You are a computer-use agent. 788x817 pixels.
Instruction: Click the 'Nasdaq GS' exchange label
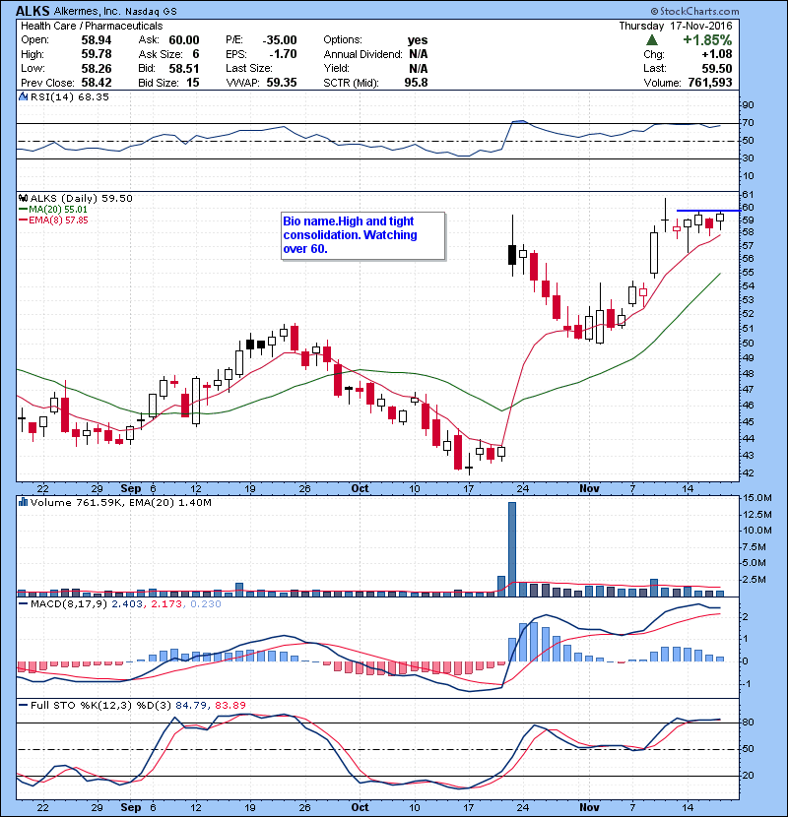point(151,11)
